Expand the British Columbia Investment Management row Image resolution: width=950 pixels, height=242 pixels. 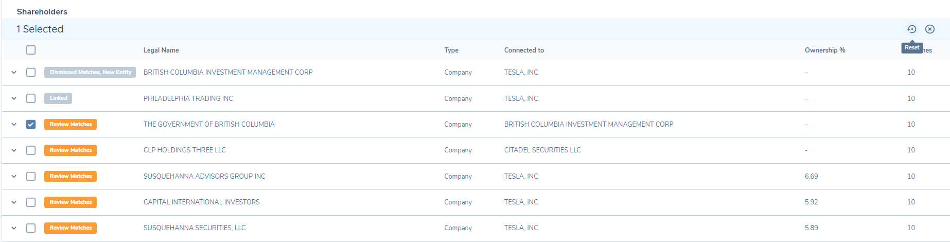[14, 73]
